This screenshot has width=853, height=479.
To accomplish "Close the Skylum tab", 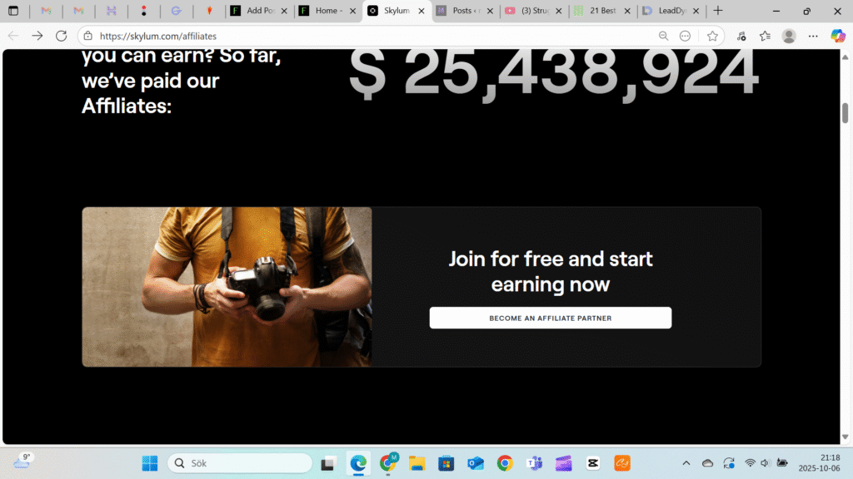I will 421,11.
